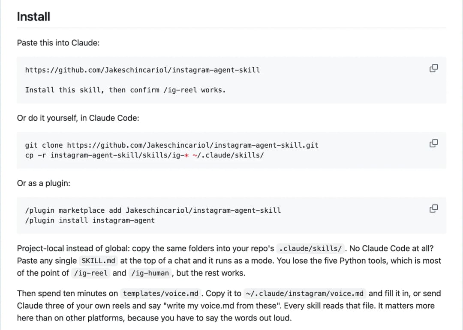This screenshot has height=330, width=463.
Task: Copy the plugin marketplace code block
Action: pos(433,208)
